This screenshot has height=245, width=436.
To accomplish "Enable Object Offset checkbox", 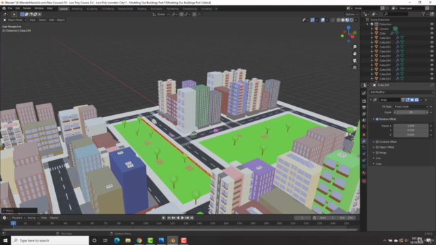I will click(377, 147).
